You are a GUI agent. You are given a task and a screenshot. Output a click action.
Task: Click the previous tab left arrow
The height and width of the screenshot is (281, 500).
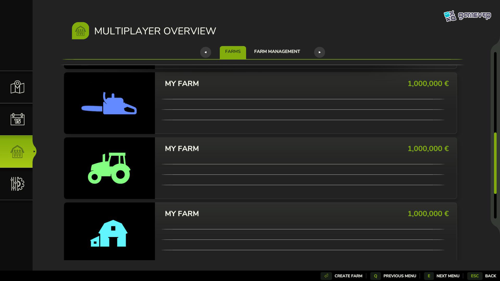click(x=205, y=52)
